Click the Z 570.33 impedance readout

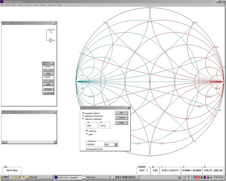coord(213,170)
